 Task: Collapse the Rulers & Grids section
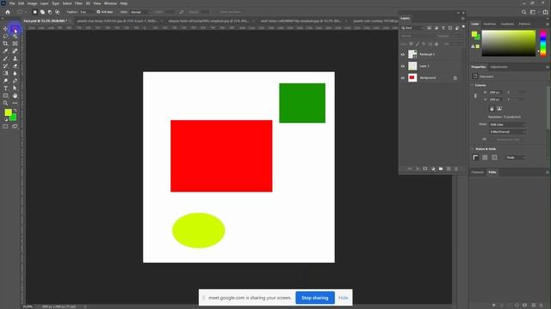tap(473, 148)
